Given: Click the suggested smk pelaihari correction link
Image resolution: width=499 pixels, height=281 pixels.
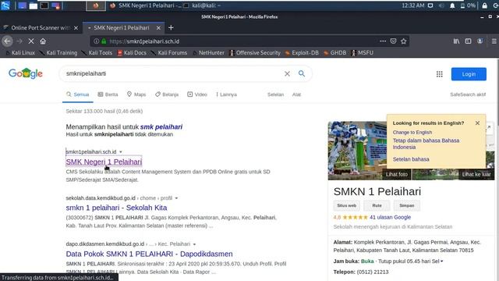Looking at the screenshot, I should (161, 126).
